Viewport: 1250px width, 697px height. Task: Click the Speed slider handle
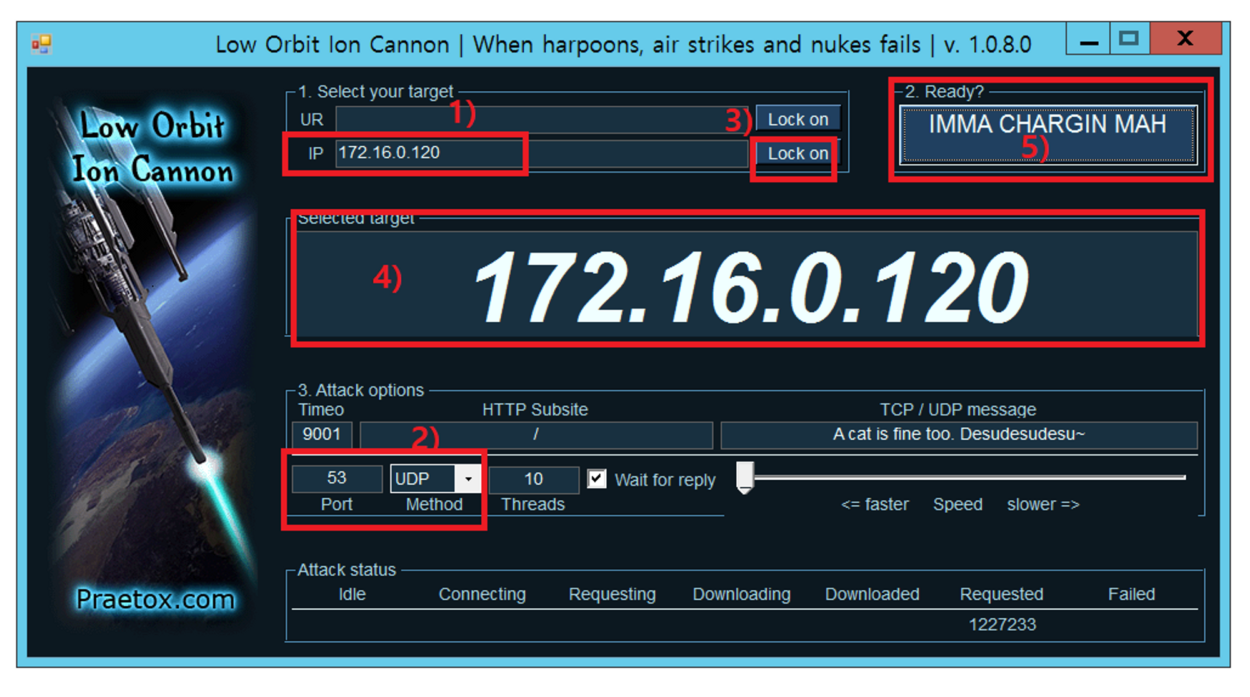745,478
